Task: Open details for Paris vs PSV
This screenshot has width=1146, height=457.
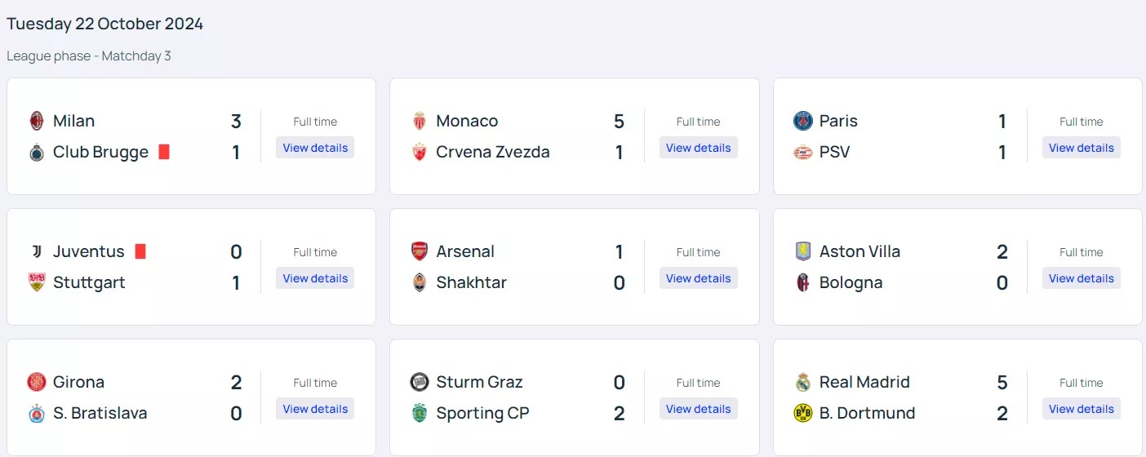Action: tap(1081, 148)
